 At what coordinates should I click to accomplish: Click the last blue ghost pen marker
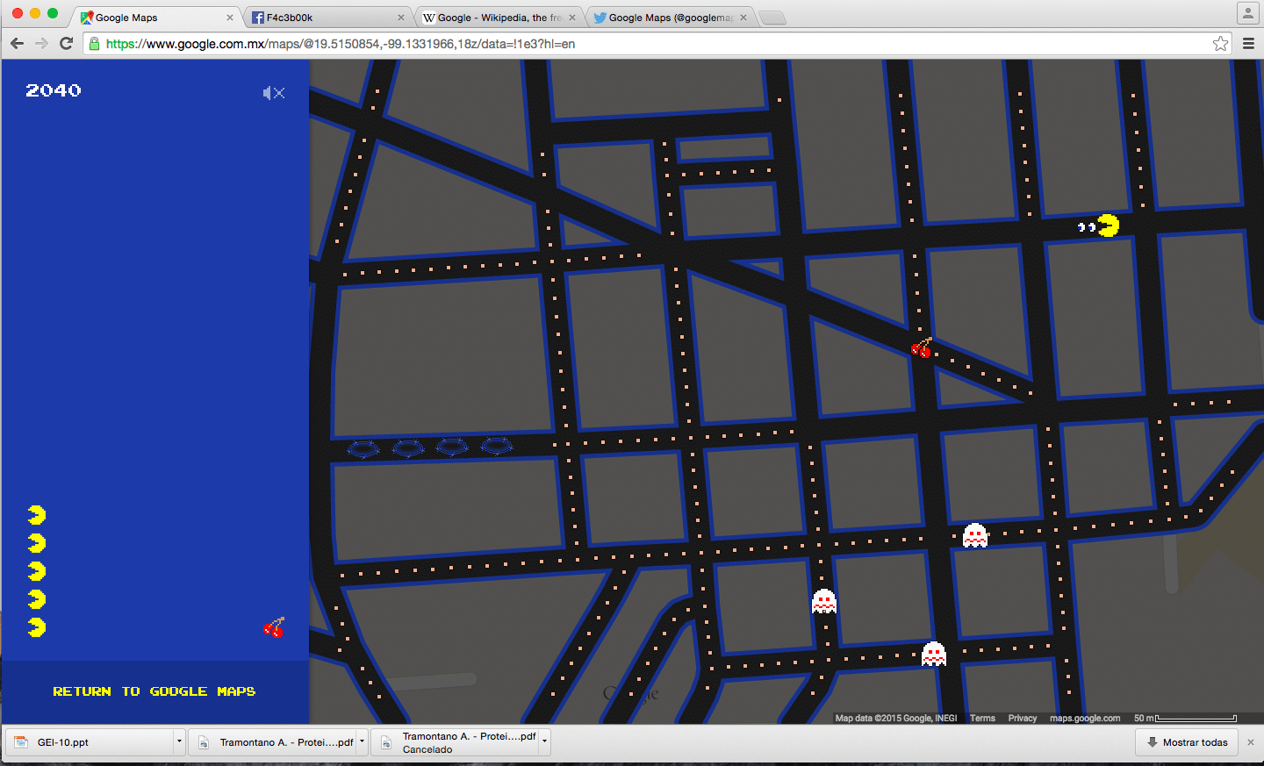(497, 447)
